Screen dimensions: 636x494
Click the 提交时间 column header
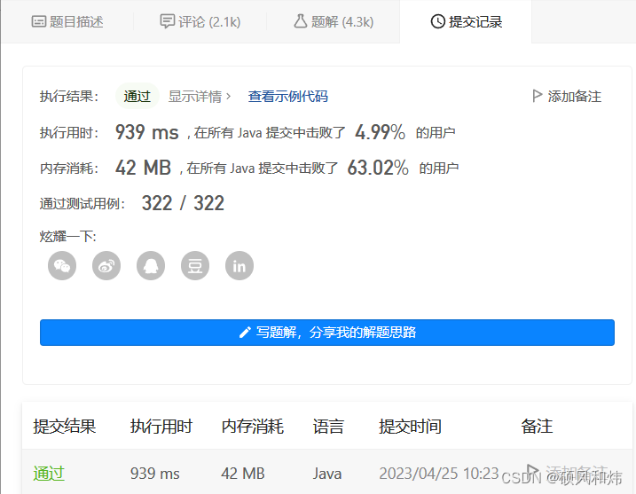(x=410, y=427)
